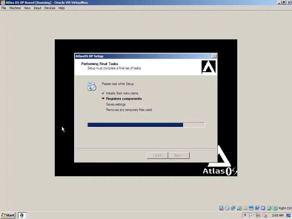
Task: Open the Windows Start menu
Action: [8, 215]
